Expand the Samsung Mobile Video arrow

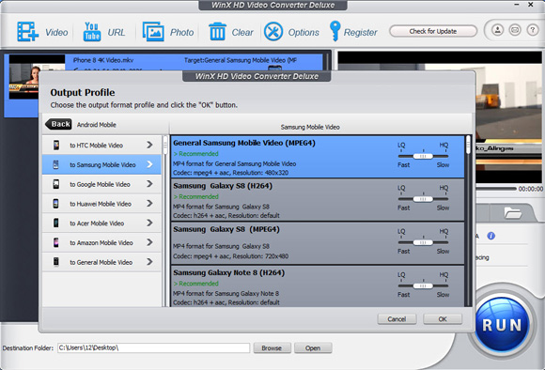tap(149, 164)
